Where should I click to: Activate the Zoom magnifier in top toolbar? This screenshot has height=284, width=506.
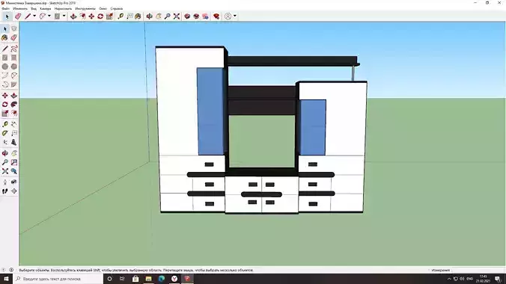point(167,16)
